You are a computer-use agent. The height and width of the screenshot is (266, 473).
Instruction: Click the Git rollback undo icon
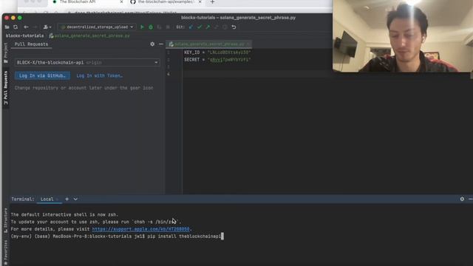234,27
